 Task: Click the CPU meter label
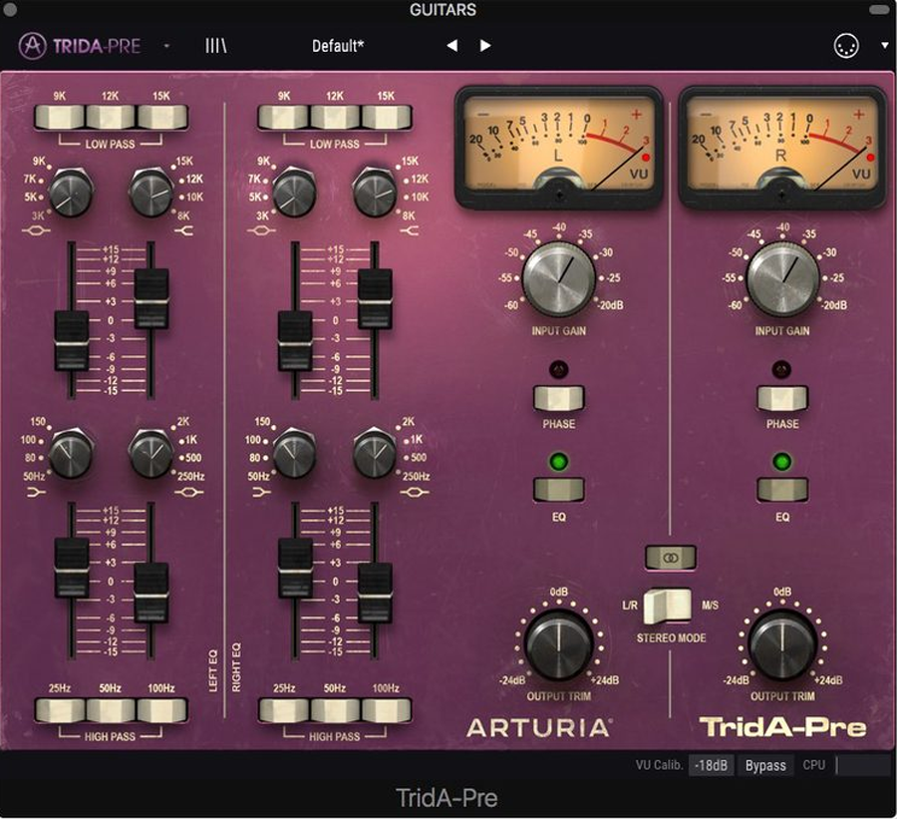813,765
